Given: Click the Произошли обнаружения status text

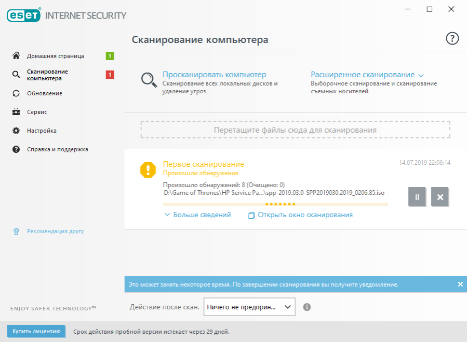Looking at the screenshot, I should click(201, 173).
